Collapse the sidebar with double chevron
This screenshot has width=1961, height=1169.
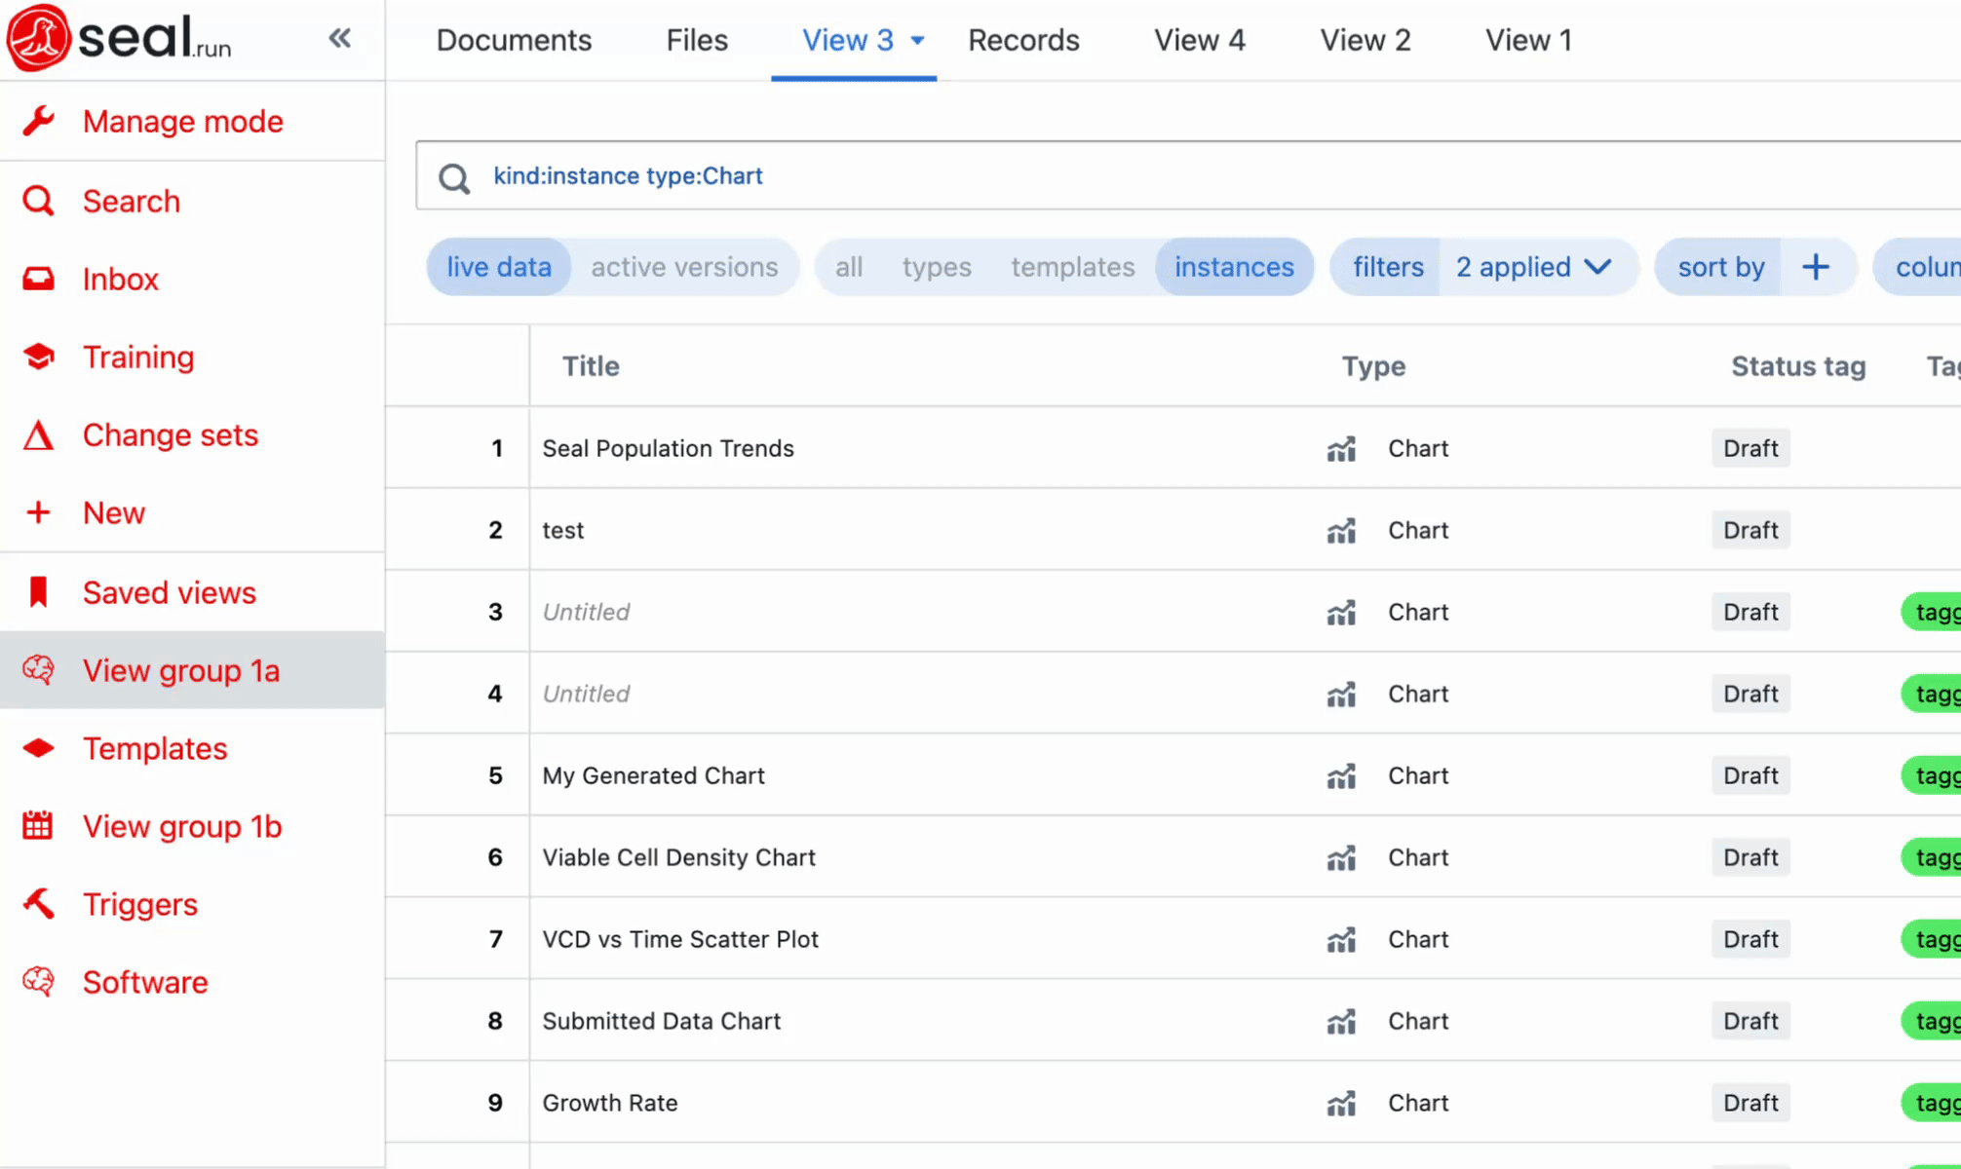tap(339, 39)
